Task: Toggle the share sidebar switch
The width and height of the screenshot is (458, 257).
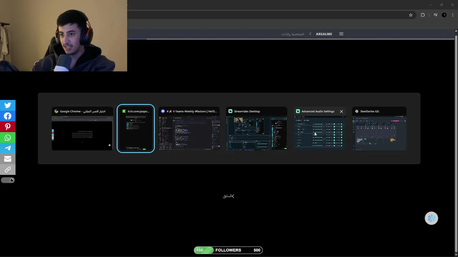Action: (8, 180)
